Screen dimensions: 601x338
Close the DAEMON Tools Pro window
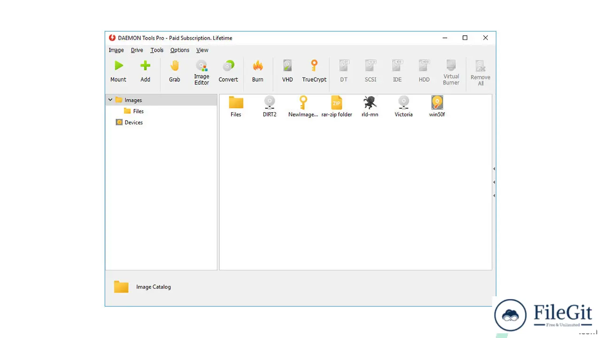click(485, 38)
